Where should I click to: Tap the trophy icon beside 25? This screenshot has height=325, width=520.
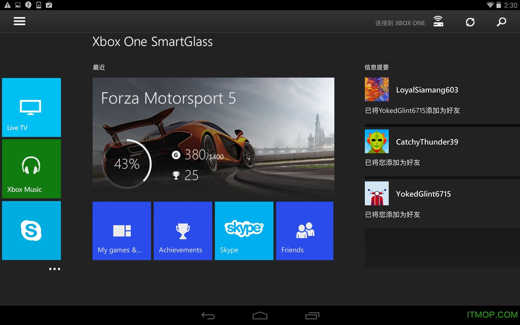pos(176,175)
